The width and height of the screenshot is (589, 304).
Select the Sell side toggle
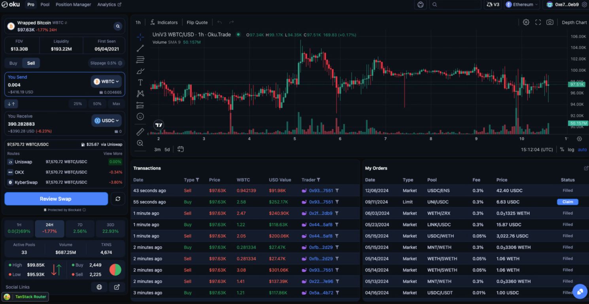click(31, 63)
